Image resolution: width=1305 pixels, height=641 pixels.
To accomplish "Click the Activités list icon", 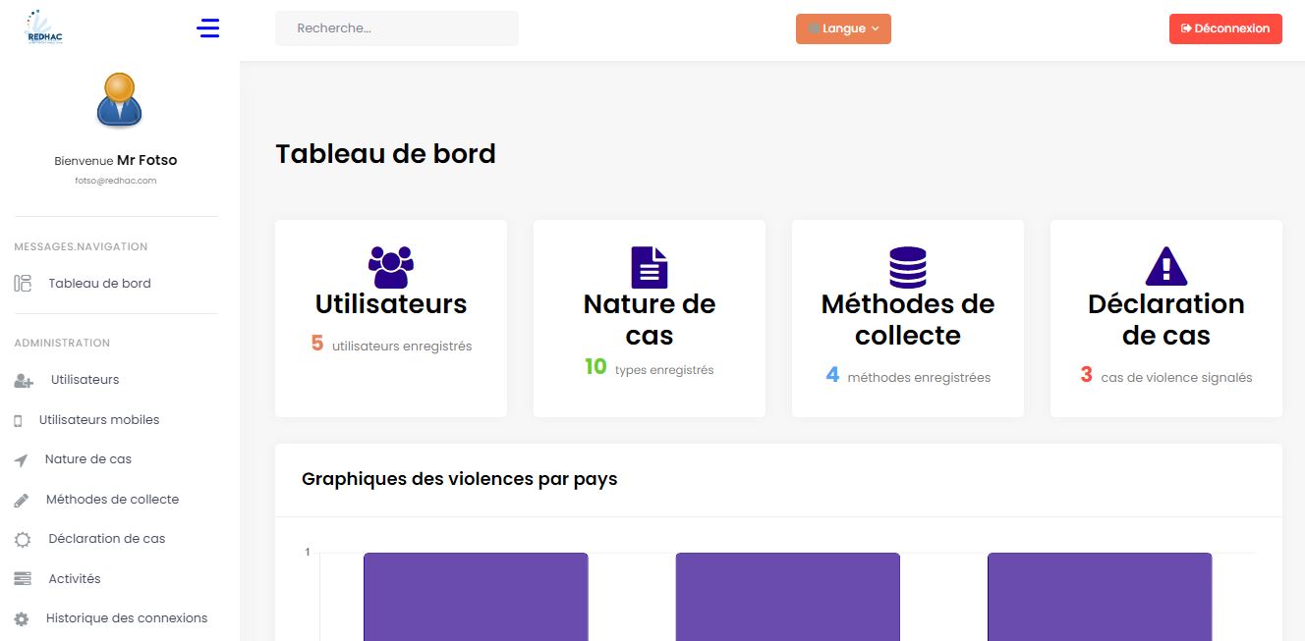I will 24,578.
